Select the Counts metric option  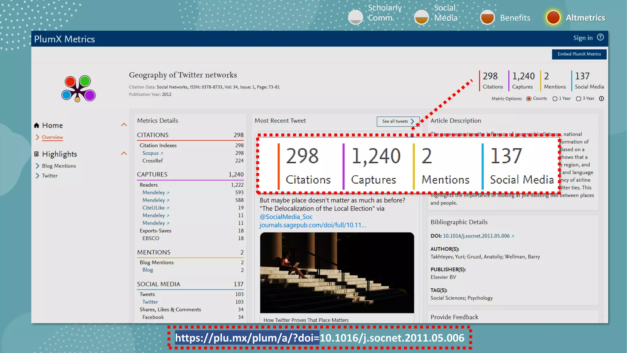pyautogui.click(x=529, y=99)
